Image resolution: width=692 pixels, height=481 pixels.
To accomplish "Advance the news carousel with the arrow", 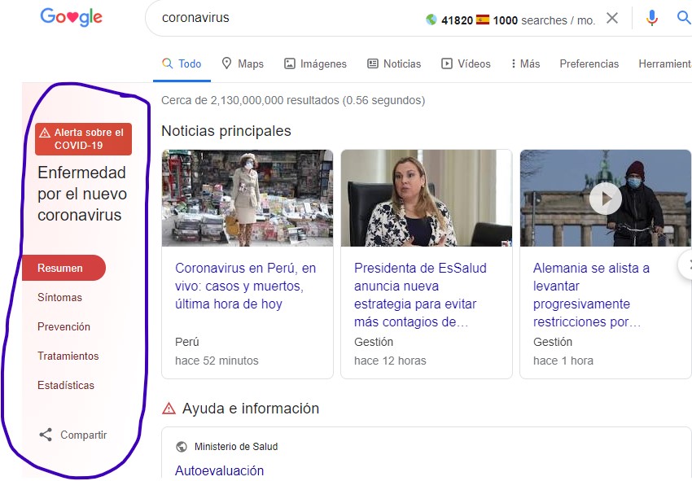I will [686, 265].
